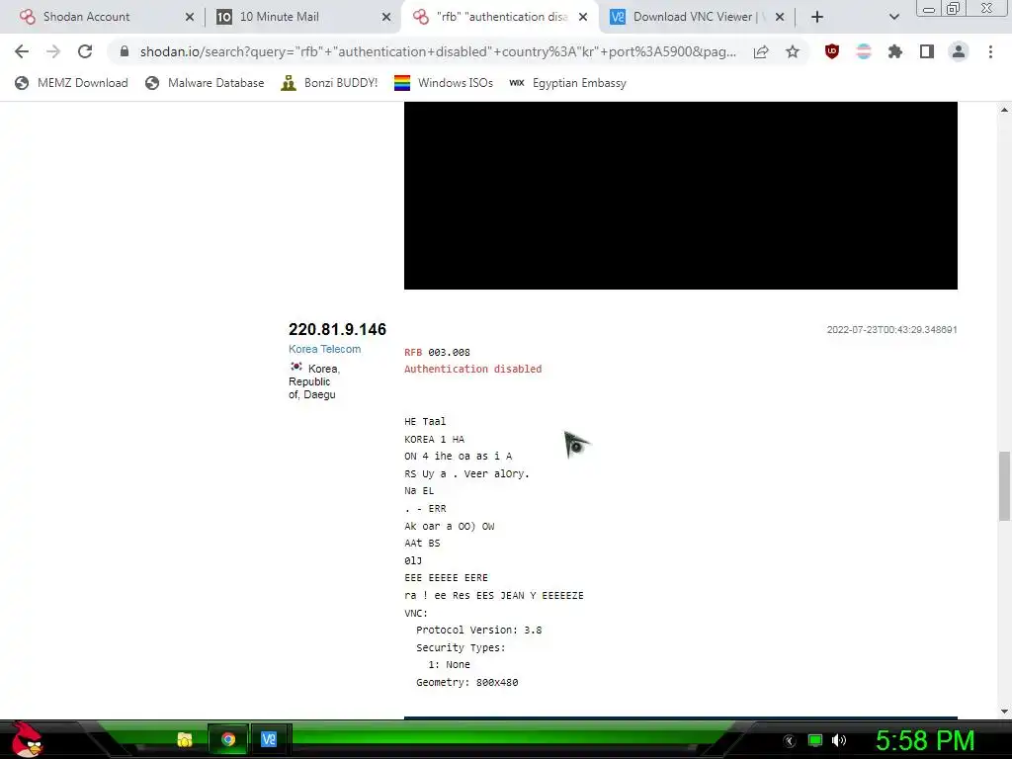This screenshot has height=759, width=1012.
Task: Click 'Protocol Version: 3.8' line
Action: click(x=479, y=630)
